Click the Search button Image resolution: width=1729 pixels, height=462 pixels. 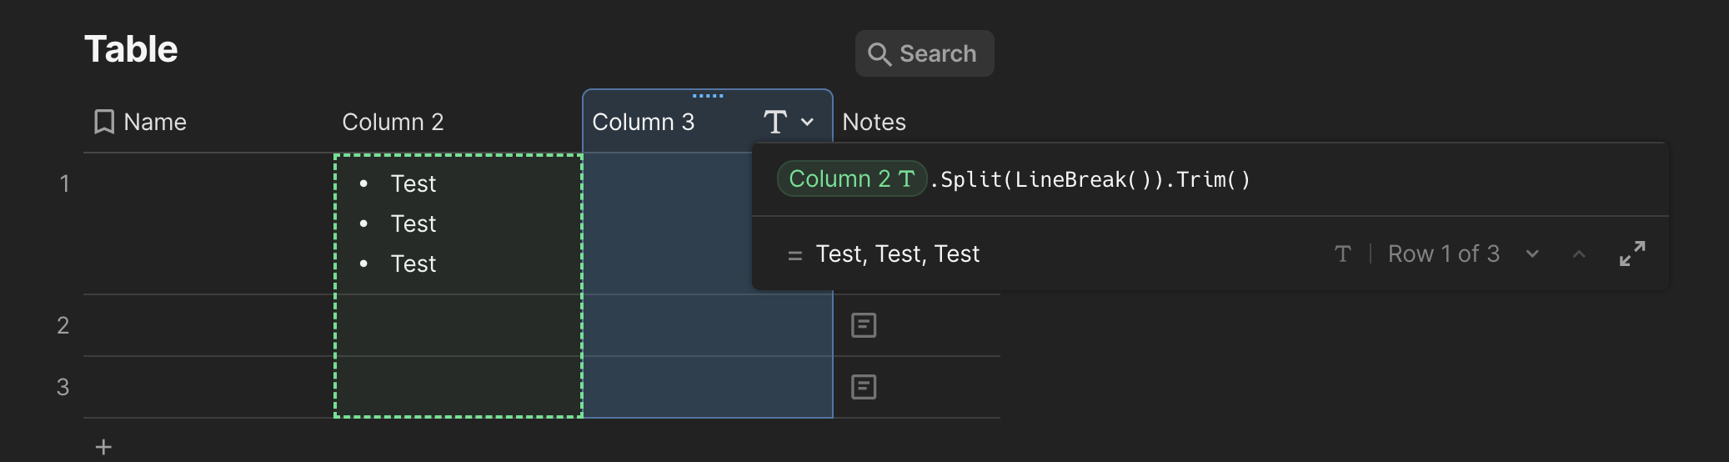point(925,54)
